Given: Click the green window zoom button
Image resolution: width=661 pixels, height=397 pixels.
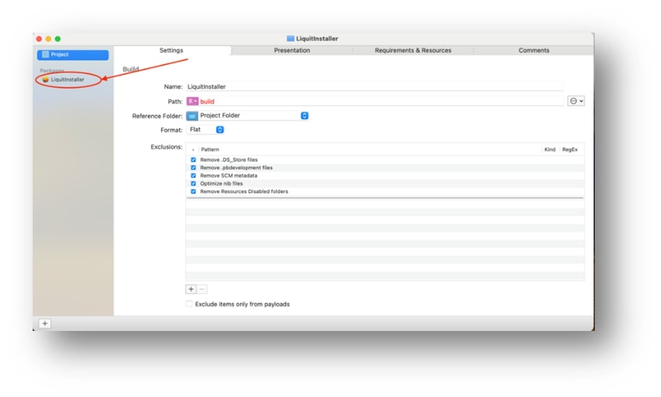Looking at the screenshot, I should tap(58, 39).
